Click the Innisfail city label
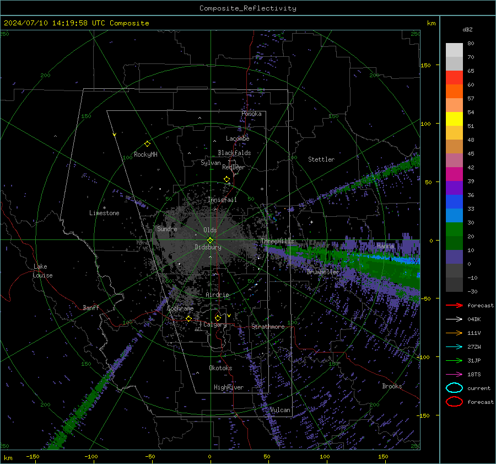This screenshot has height=464, width=496. [x=222, y=200]
